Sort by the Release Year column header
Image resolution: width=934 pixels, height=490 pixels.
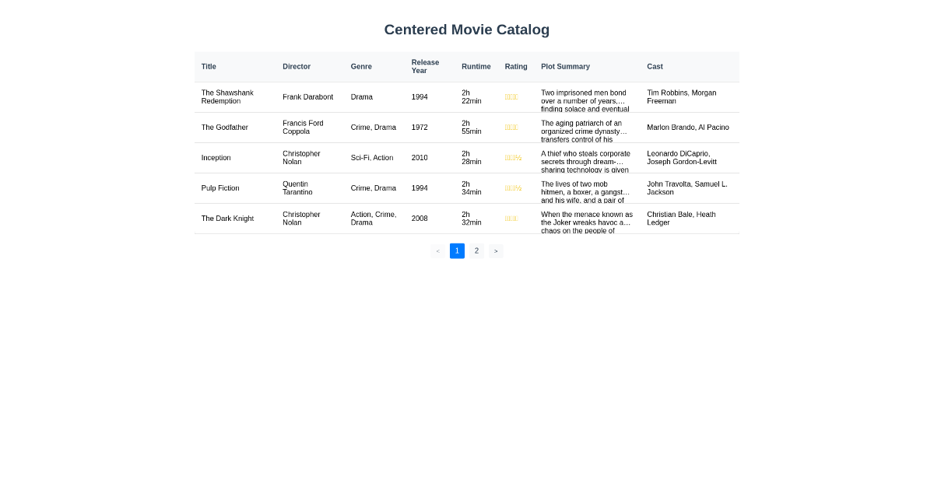click(x=424, y=66)
